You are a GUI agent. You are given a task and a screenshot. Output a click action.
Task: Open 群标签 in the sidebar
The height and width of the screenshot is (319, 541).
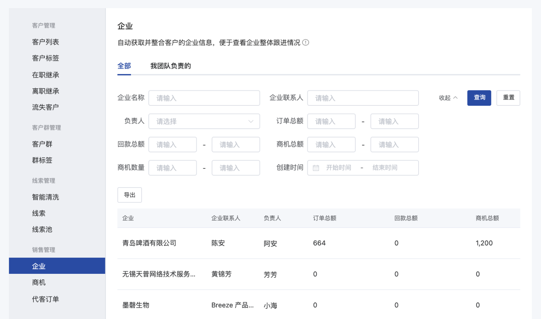click(42, 160)
